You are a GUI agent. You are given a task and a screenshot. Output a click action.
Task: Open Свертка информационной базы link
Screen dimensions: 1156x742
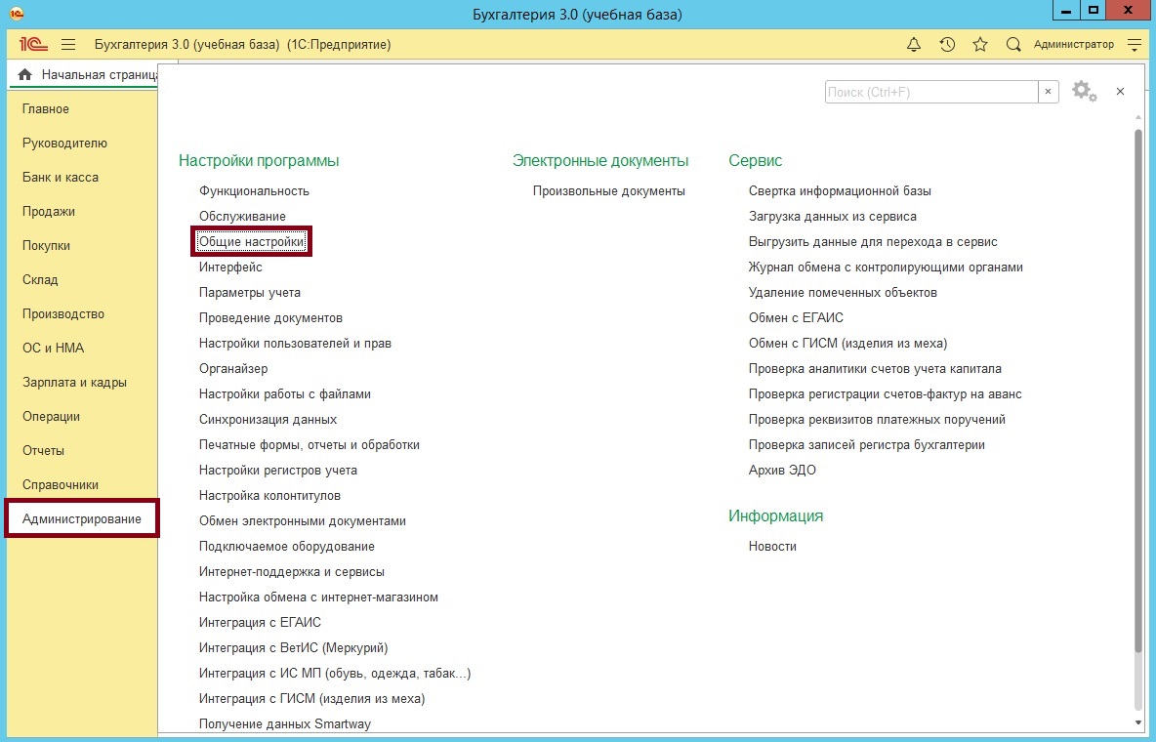840,191
